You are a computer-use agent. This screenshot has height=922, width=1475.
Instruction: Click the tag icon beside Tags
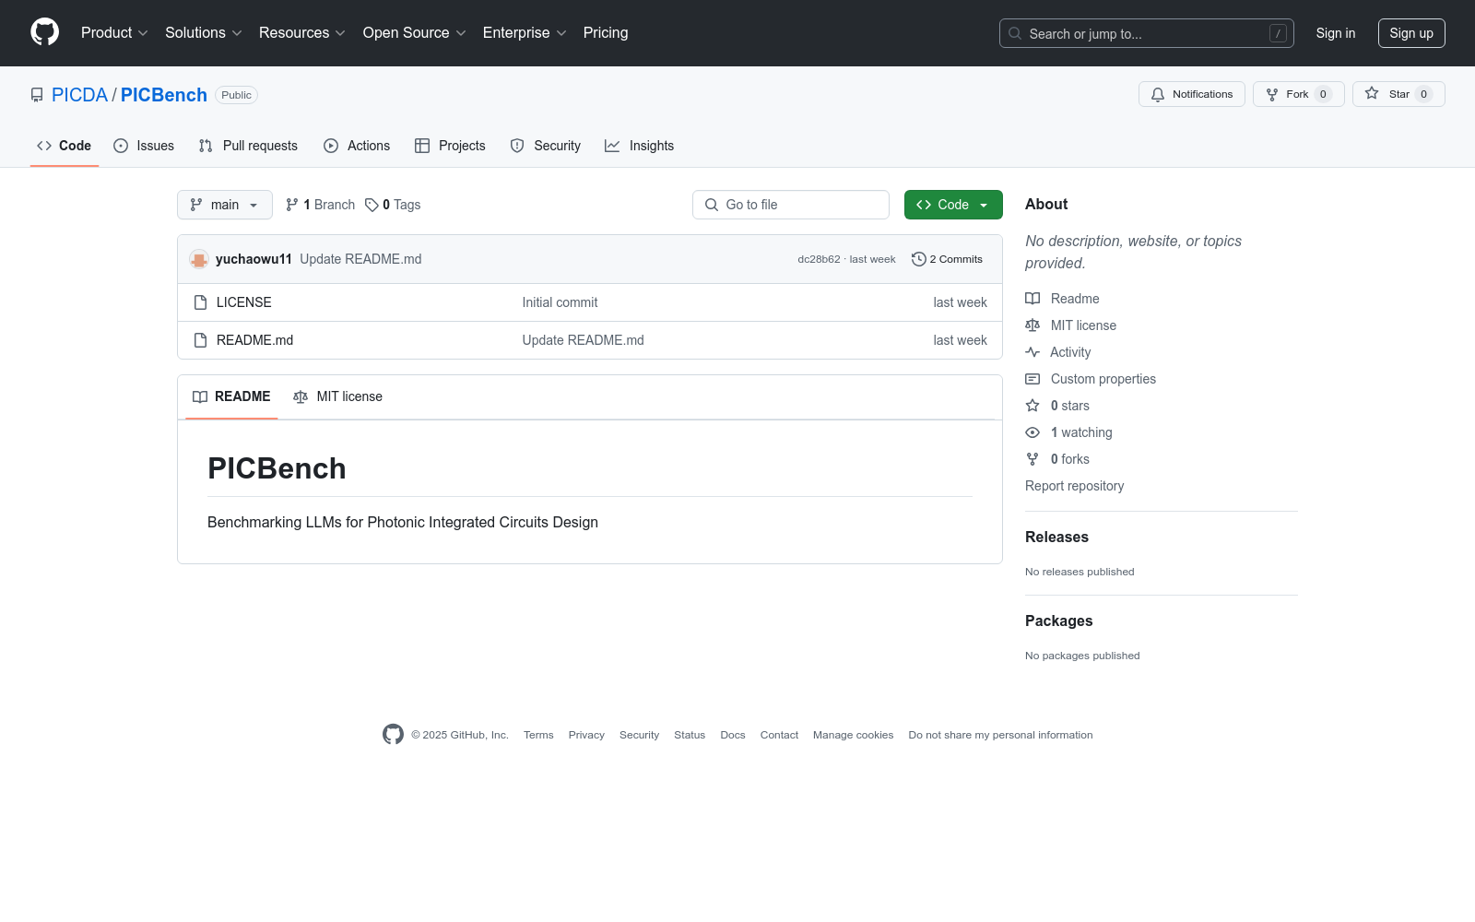(x=372, y=205)
